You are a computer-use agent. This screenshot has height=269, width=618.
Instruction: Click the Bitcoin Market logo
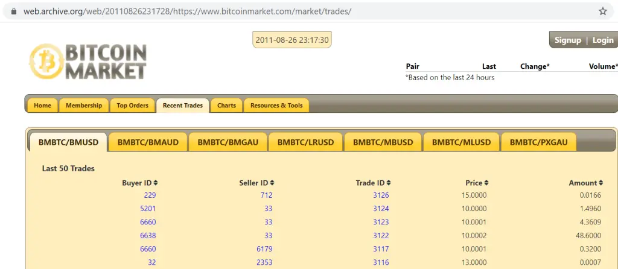tap(88, 62)
